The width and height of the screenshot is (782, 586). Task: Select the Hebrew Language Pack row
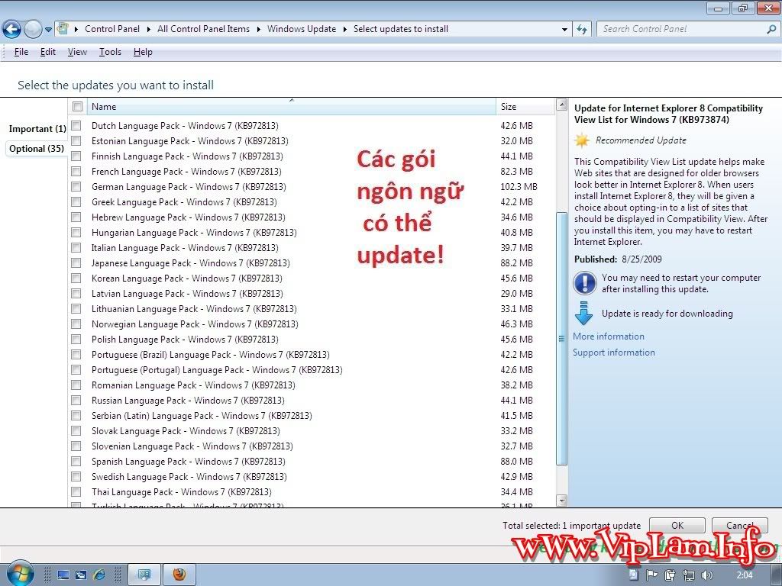(x=312, y=217)
